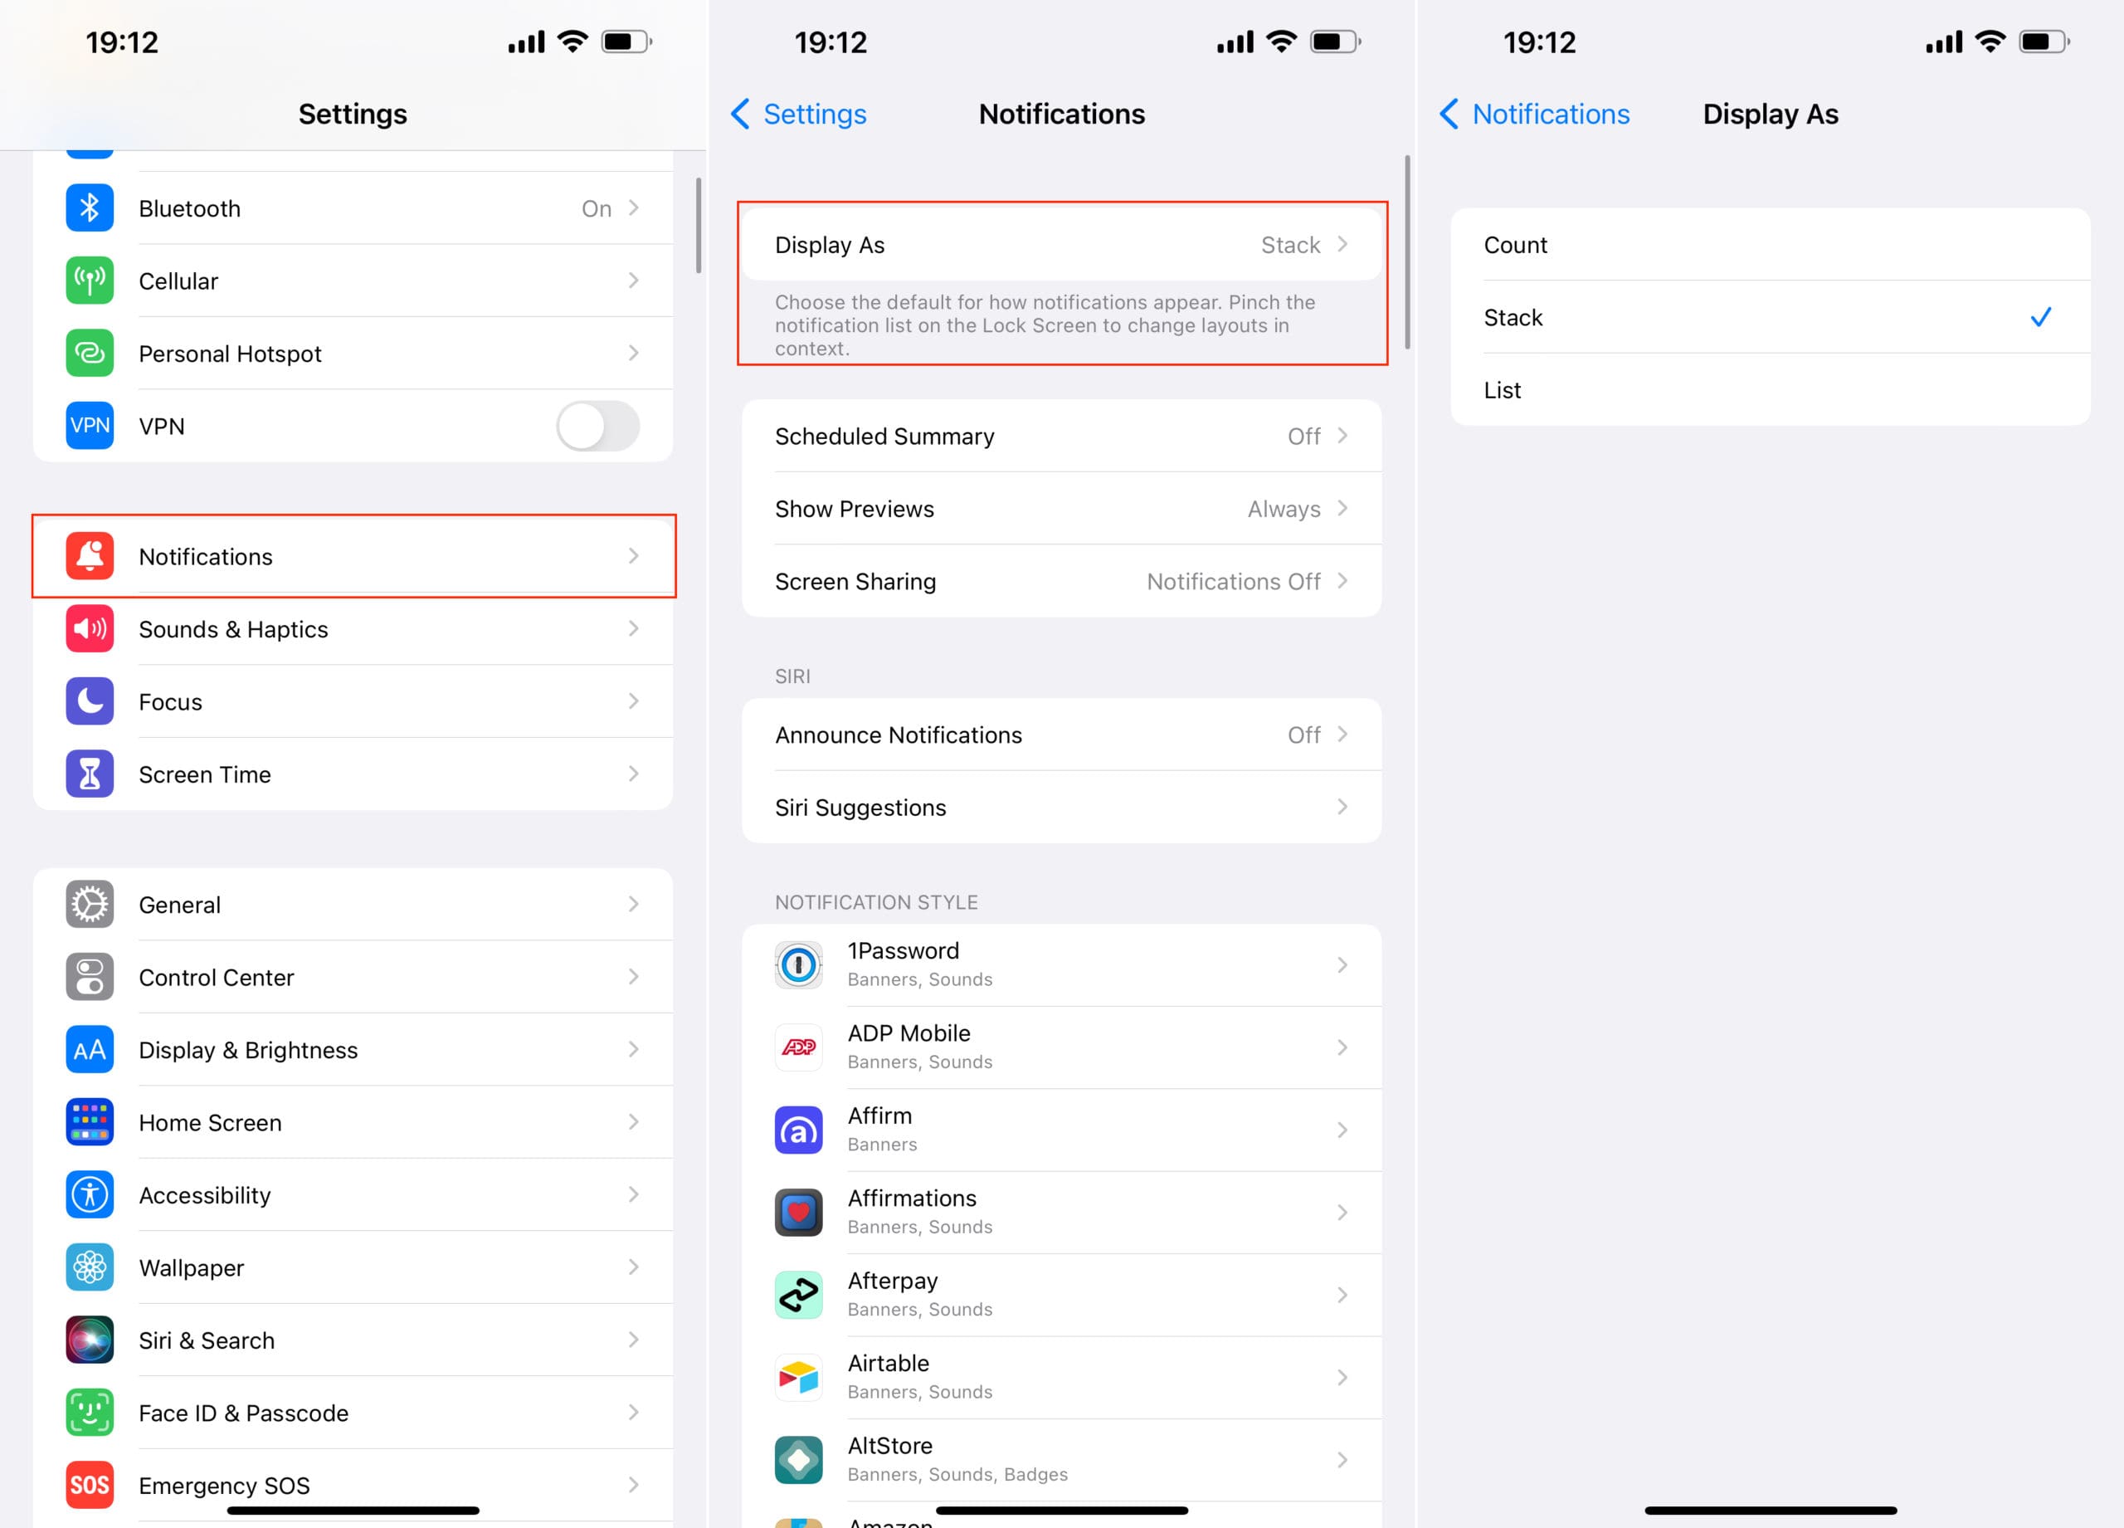Tap the Screen Time icon
Image resolution: width=2124 pixels, height=1528 pixels.
pyautogui.click(x=87, y=772)
